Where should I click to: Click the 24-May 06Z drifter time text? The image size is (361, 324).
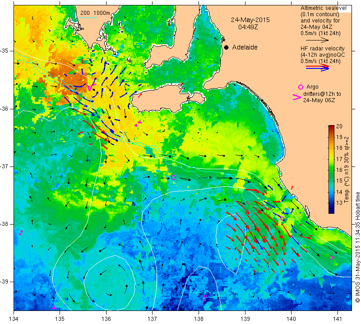[319, 100]
